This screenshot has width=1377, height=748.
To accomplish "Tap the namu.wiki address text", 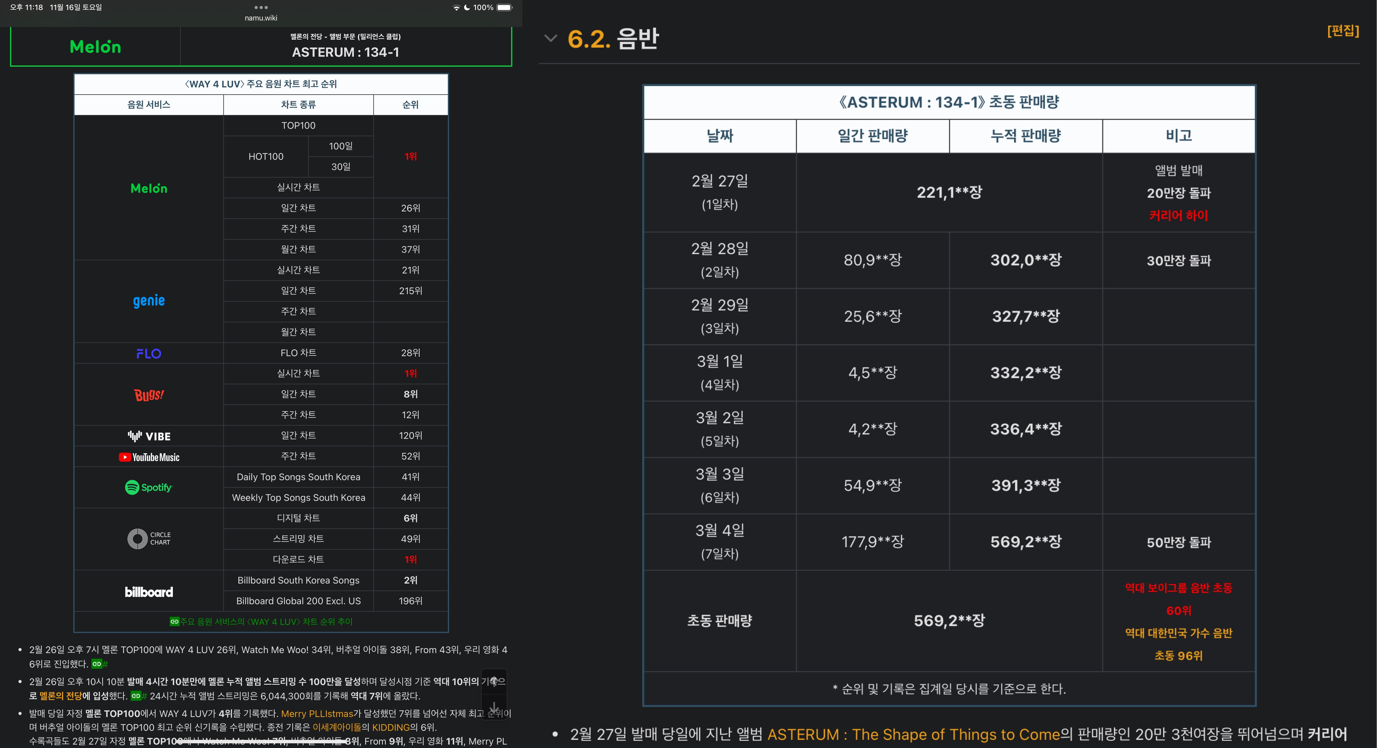I will coord(261,18).
